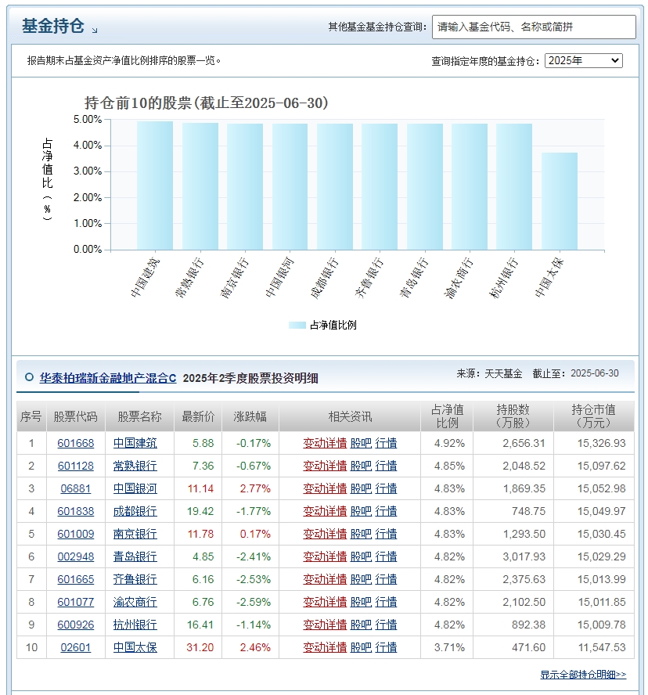Click the chart title 持仓前10的股票
This screenshot has height=695, width=648.
[x=206, y=103]
